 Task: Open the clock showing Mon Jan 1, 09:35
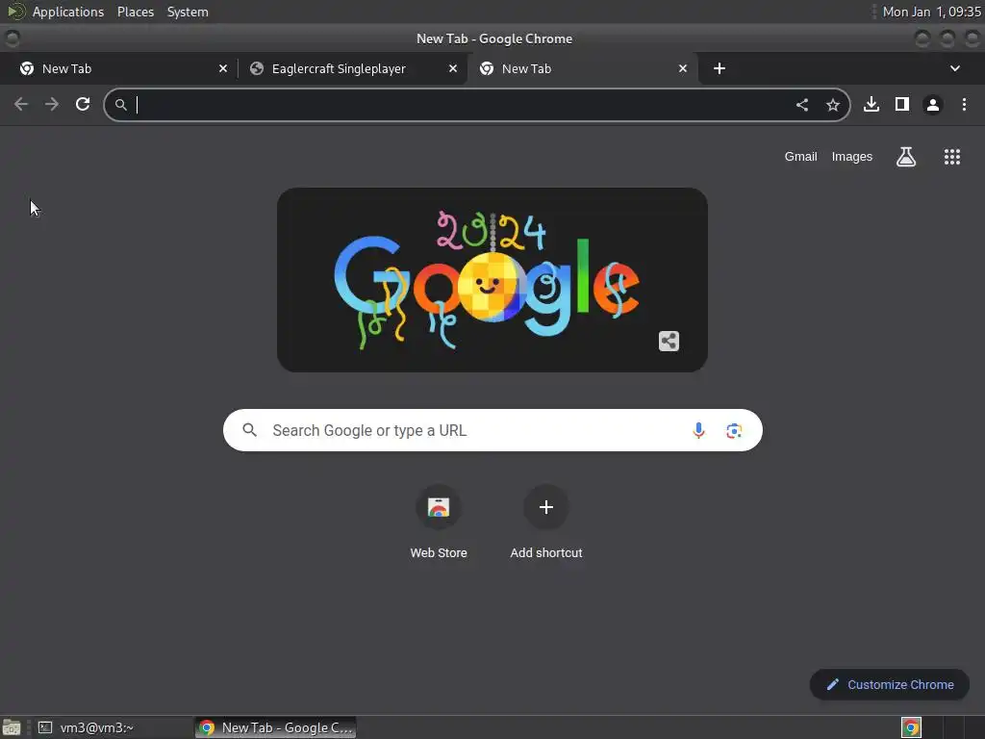coord(931,12)
